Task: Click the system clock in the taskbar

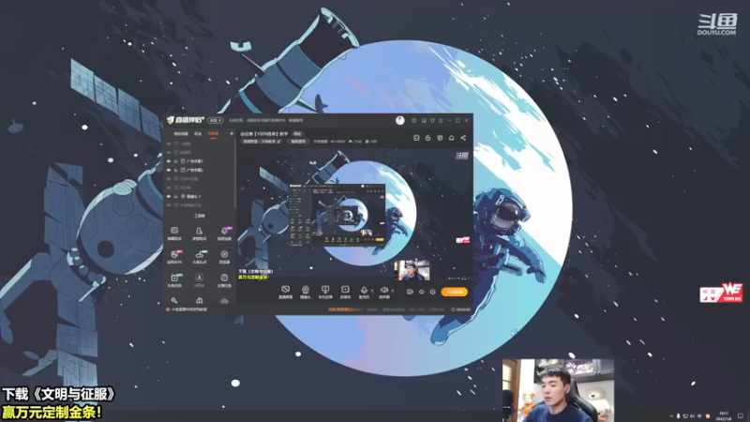Action: coord(724,415)
